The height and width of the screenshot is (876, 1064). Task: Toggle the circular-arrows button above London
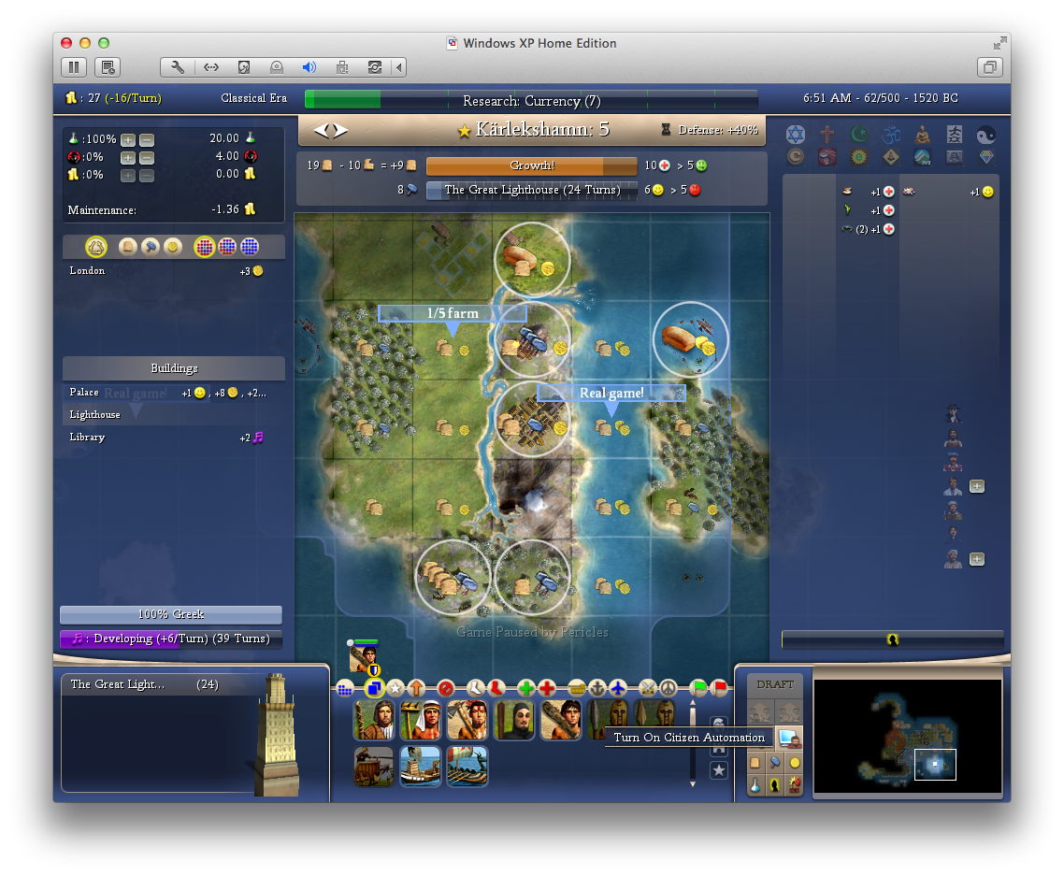click(96, 247)
